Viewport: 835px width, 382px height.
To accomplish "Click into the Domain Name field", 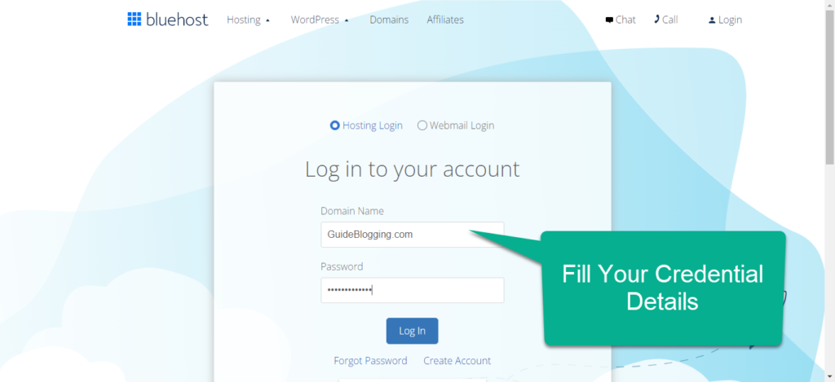I will click(412, 235).
